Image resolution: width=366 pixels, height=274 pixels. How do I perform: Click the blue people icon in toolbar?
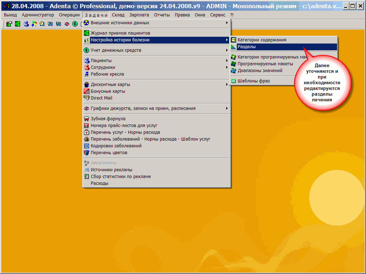point(26,24)
